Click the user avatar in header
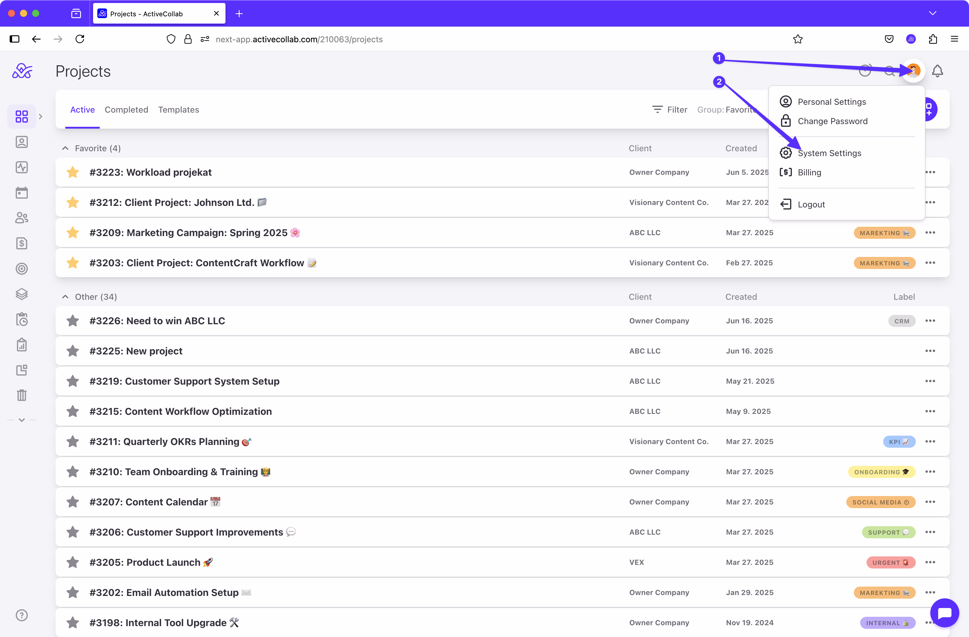Image resolution: width=969 pixels, height=637 pixels. click(913, 71)
